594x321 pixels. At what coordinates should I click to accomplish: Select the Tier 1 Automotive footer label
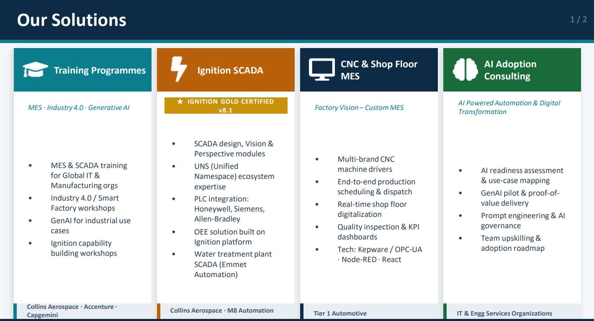click(x=340, y=313)
